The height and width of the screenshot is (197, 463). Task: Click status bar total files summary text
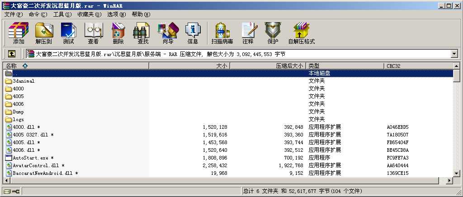click(302, 192)
